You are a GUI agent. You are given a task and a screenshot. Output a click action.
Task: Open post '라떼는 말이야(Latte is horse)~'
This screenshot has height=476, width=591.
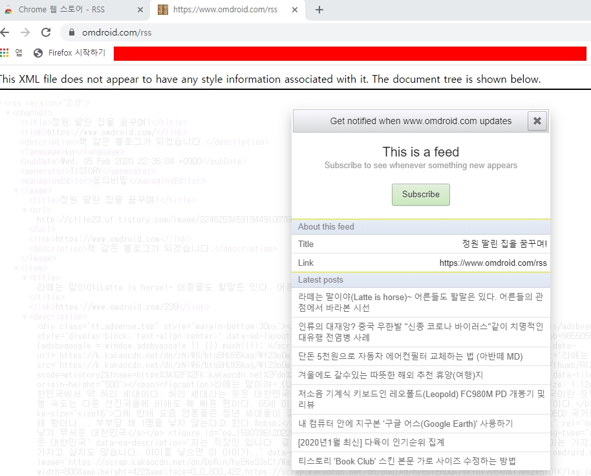(x=421, y=302)
